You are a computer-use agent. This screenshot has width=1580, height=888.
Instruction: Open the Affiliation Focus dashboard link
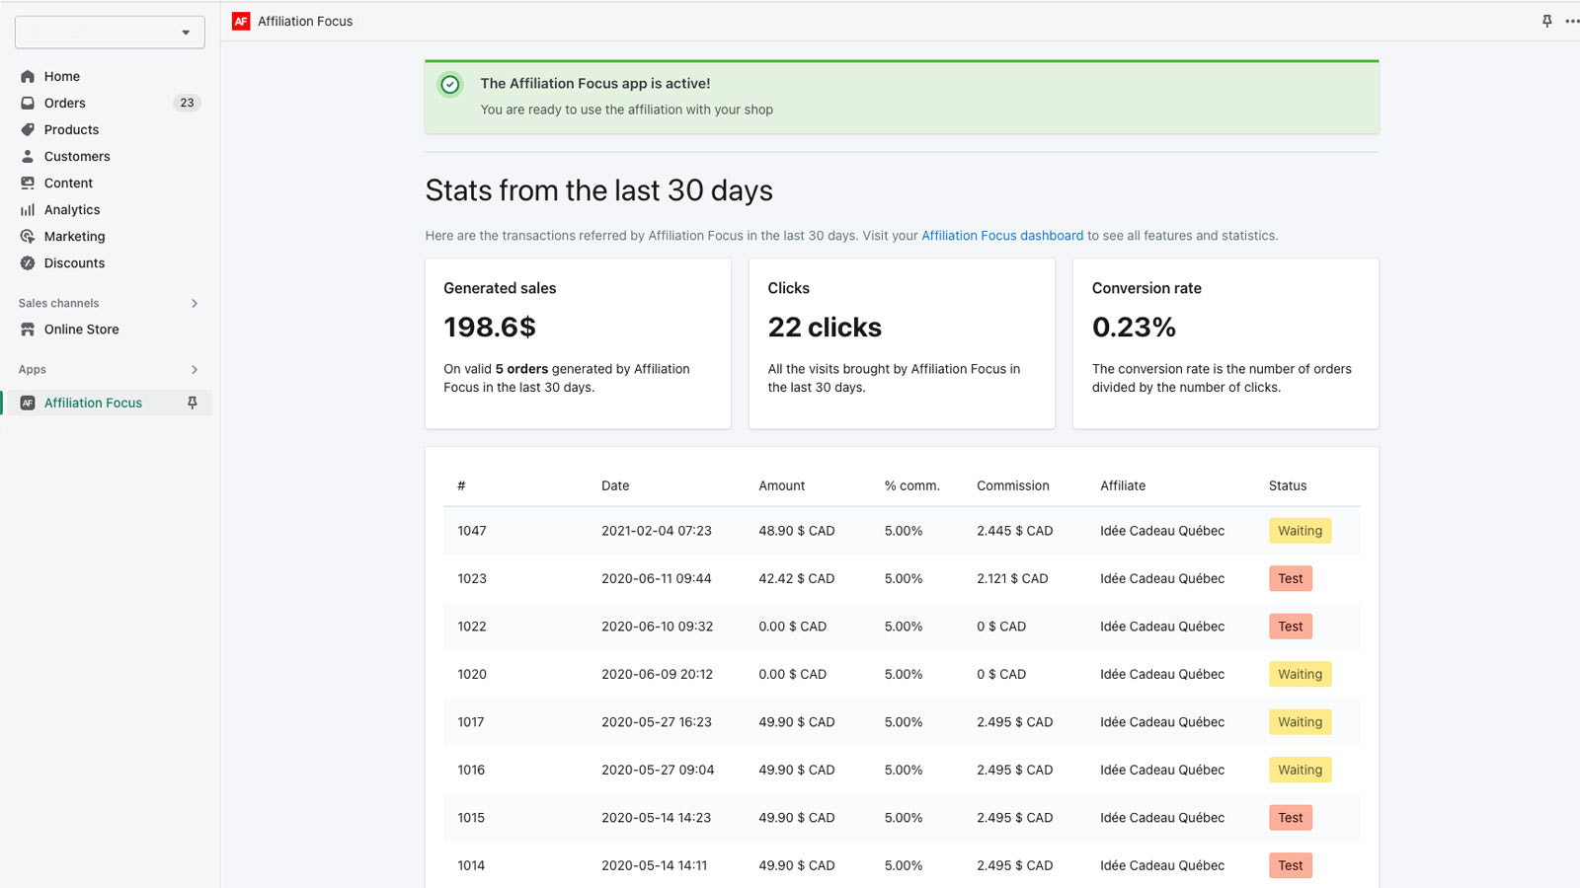(1002, 236)
